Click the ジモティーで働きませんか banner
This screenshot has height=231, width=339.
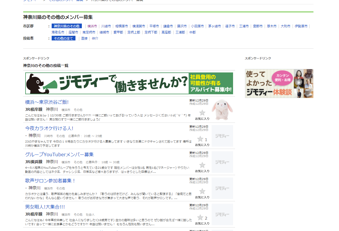(129, 83)
